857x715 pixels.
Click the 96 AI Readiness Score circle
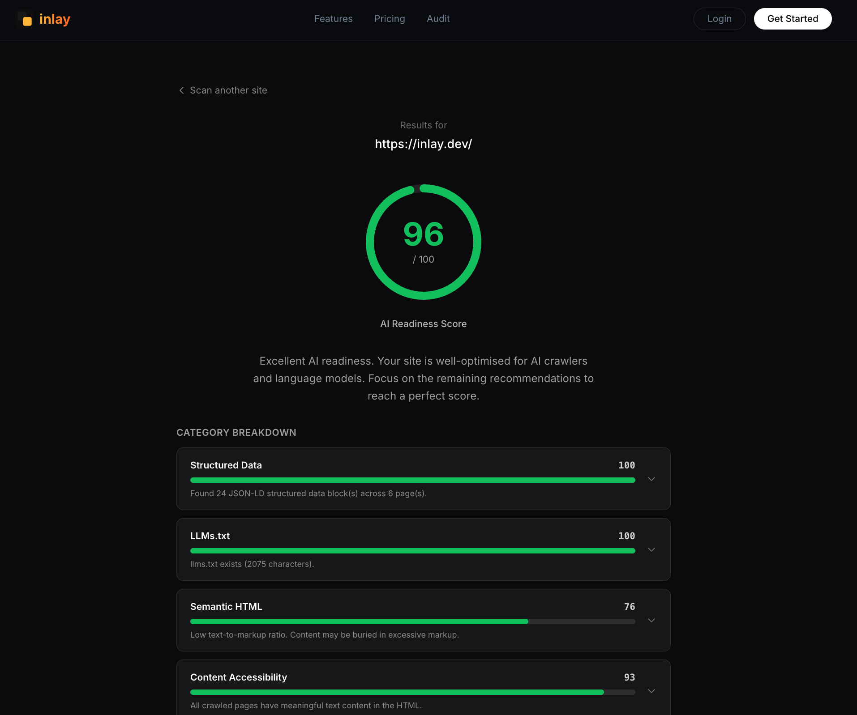(x=423, y=242)
